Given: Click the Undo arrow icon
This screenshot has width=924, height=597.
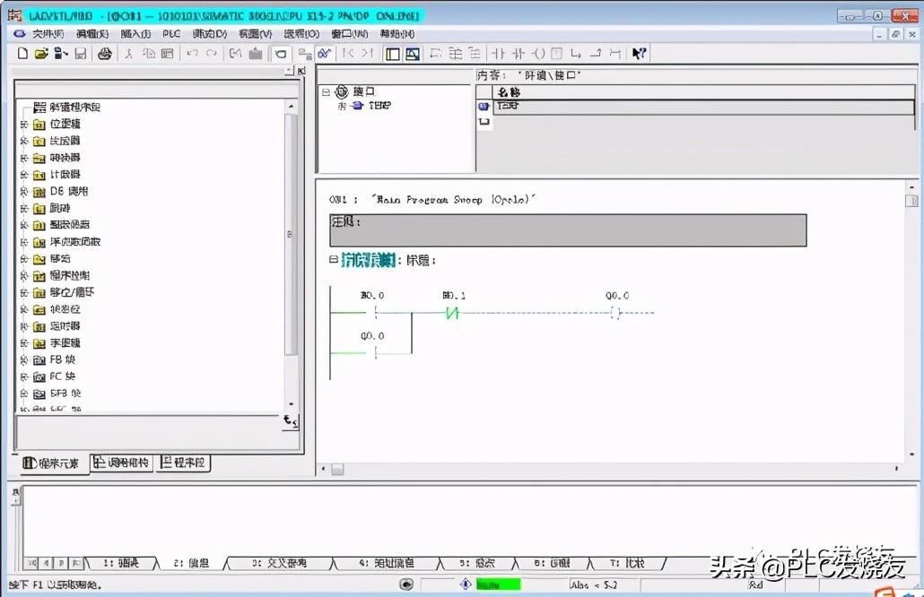Looking at the screenshot, I should pos(192,54).
